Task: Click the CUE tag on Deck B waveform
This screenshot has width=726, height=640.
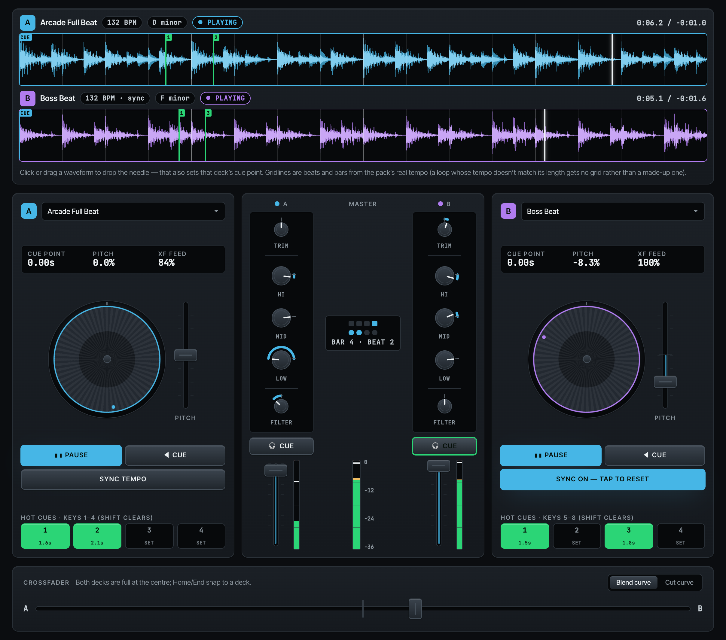Action: tap(25, 113)
